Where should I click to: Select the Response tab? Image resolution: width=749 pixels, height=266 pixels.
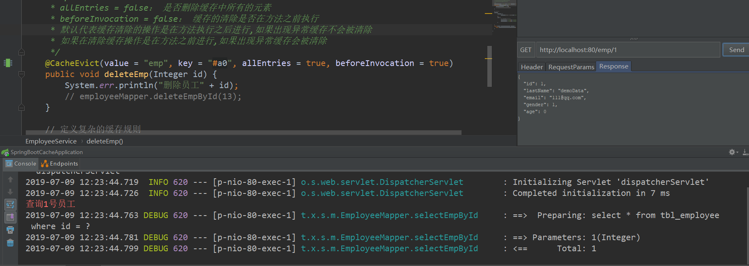pyautogui.click(x=614, y=66)
